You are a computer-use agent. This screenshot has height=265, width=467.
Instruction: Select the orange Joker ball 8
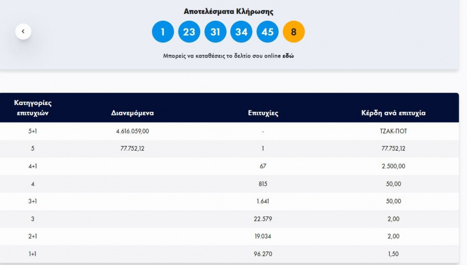tap(294, 32)
